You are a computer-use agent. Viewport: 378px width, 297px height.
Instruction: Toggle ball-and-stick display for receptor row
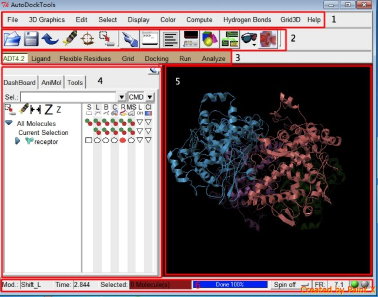coord(106,140)
